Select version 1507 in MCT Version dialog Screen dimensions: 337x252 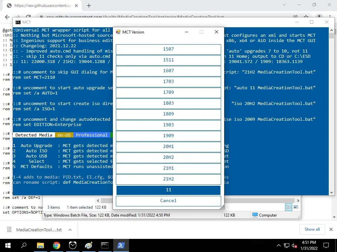(168, 49)
